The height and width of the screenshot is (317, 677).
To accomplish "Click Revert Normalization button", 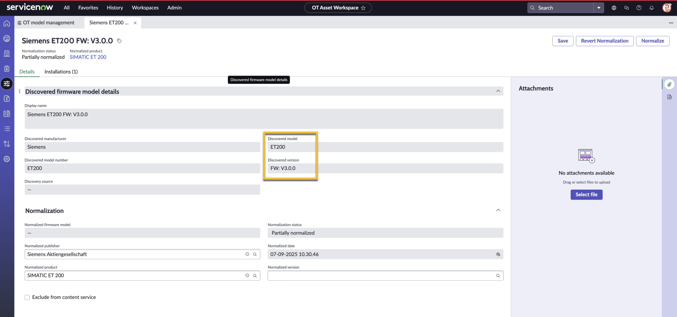I will pos(605,41).
